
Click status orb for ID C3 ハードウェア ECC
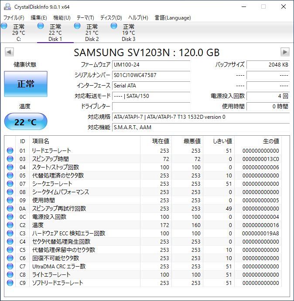[x=10, y=233]
